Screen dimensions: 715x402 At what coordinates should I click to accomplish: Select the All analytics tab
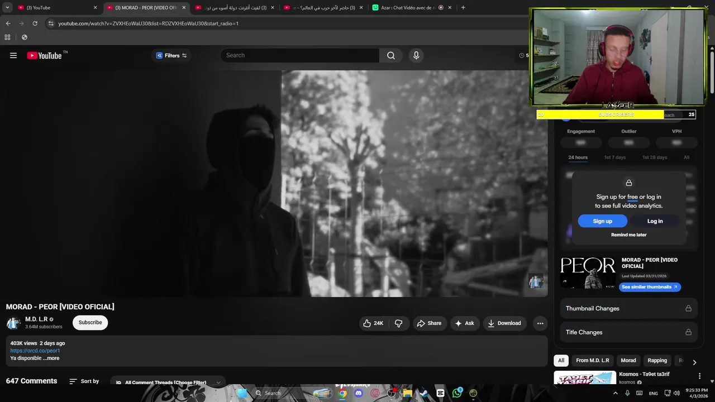click(x=687, y=157)
